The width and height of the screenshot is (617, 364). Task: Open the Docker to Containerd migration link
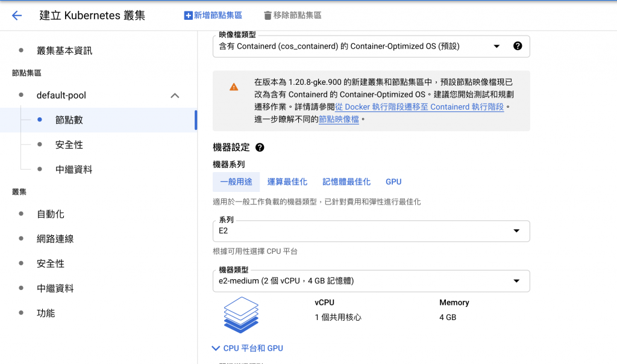[419, 107]
